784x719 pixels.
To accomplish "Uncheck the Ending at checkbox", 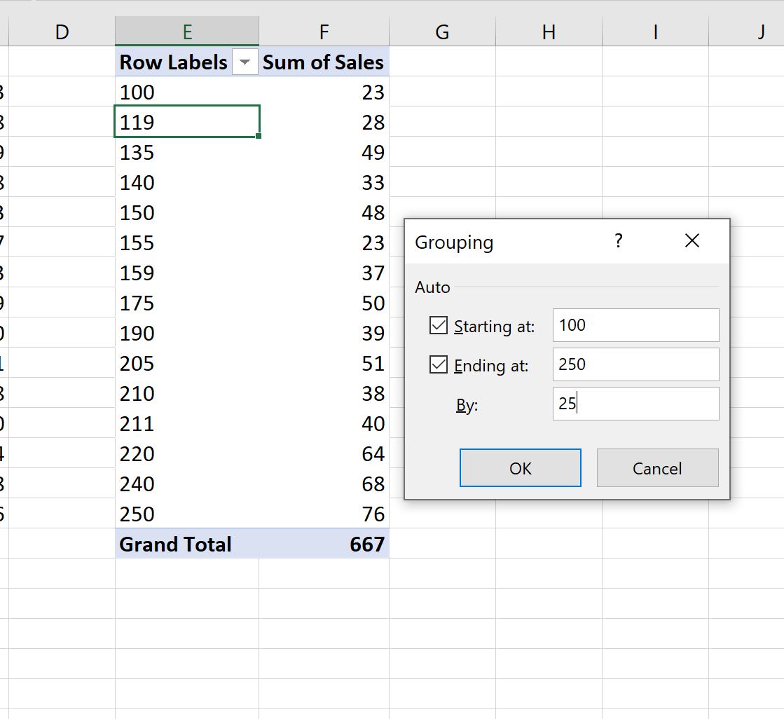I will [x=439, y=365].
